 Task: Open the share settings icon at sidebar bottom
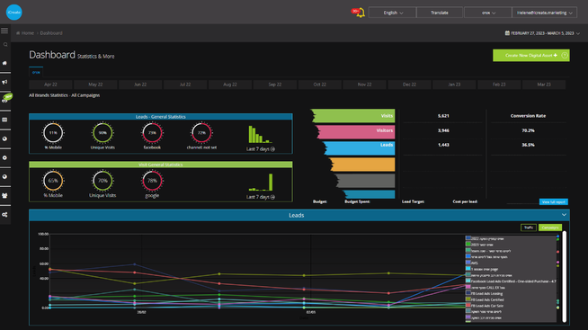tap(4, 215)
